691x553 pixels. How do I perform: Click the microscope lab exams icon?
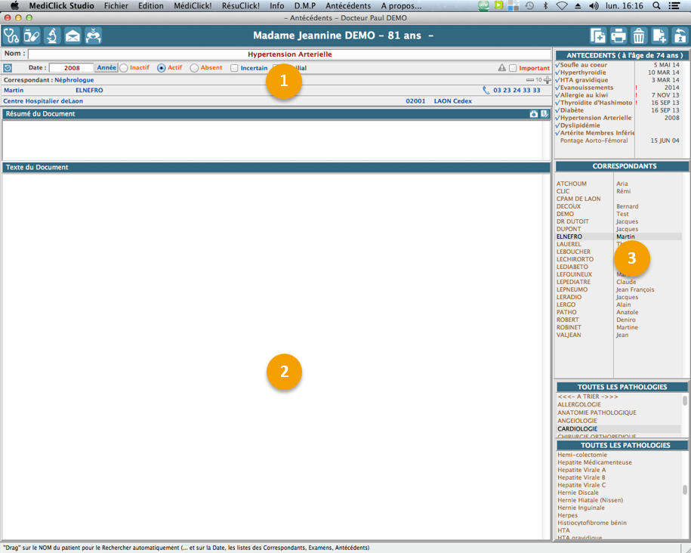(52, 36)
